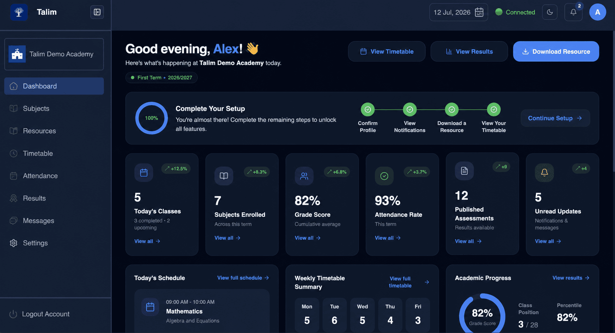This screenshot has height=333, width=615.
Task: Toggle dark mode moon icon
Action: [550, 12]
